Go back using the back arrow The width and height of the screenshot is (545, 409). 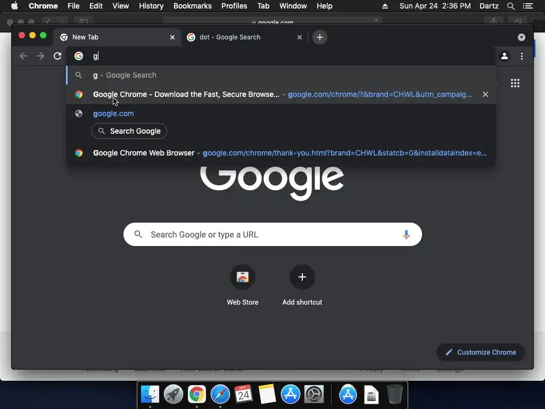pos(23,56)
